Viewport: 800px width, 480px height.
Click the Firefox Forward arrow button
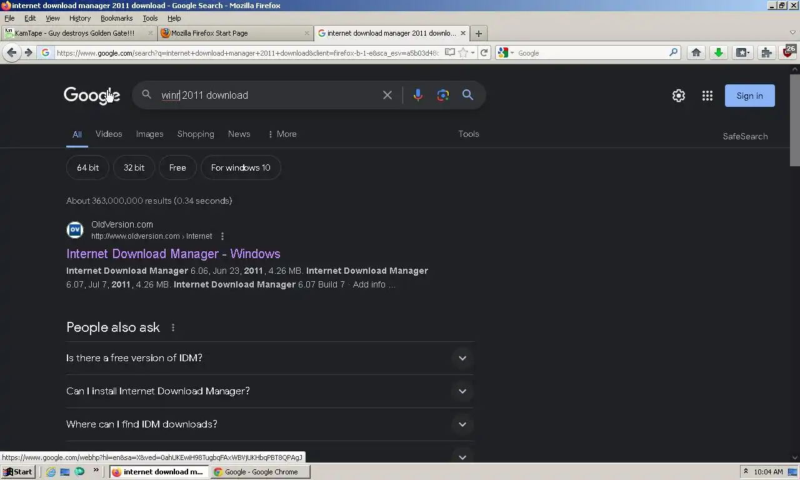click(28, 53)
